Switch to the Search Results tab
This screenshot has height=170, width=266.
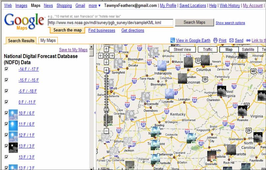(21, 41)
